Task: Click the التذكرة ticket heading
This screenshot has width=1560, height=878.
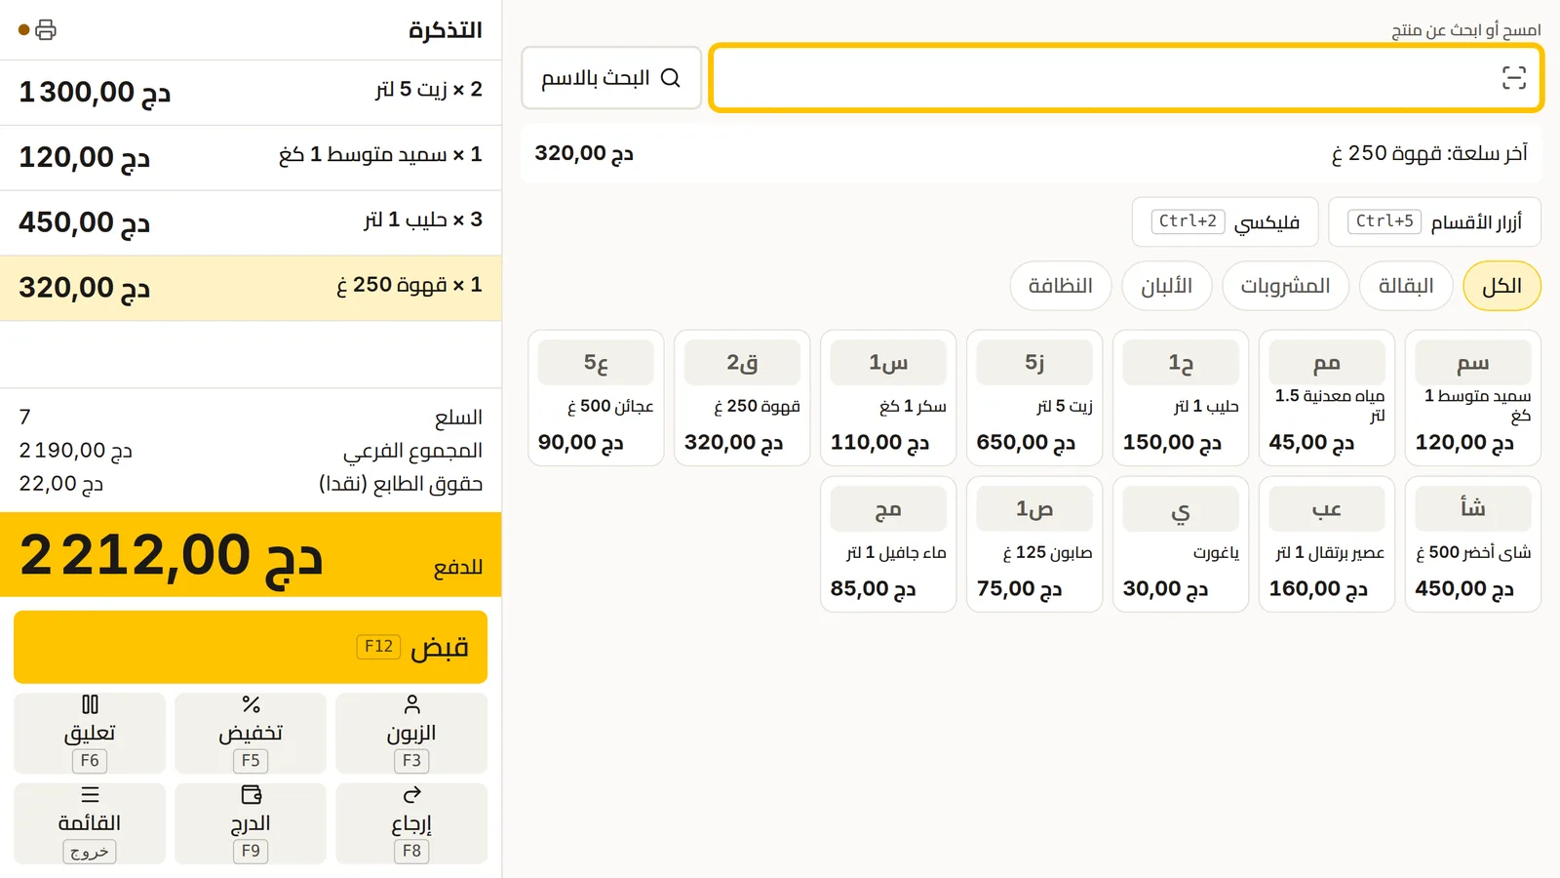Action: [x=446, y=30]
